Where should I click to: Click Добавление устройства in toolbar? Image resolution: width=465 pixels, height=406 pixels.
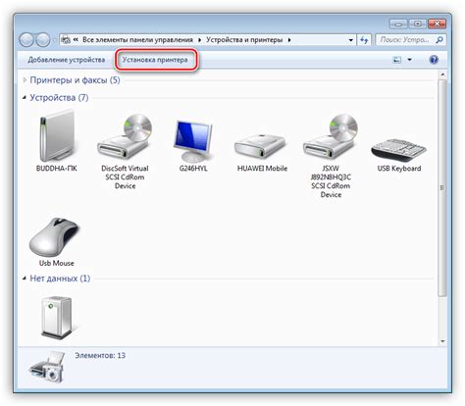(x=67, y=60)
